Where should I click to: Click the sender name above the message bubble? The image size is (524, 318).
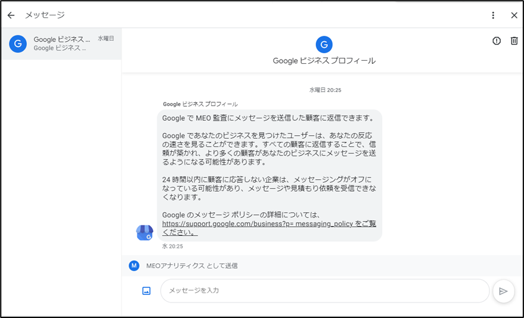click(x=200, y=104)
